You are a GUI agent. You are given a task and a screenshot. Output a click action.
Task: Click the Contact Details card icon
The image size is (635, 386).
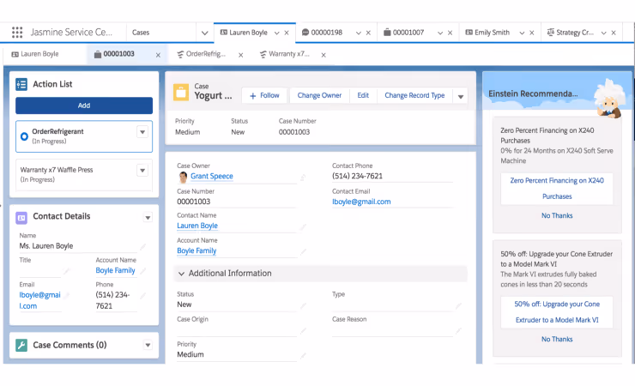(21, 217)
